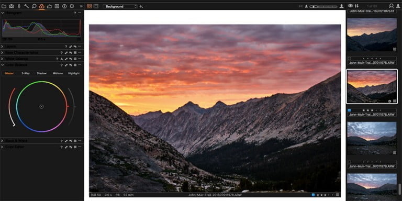Viewport: 402px width, 201px height.
Task: Show more tool tabs via double chevron
Action: [81, 6]
